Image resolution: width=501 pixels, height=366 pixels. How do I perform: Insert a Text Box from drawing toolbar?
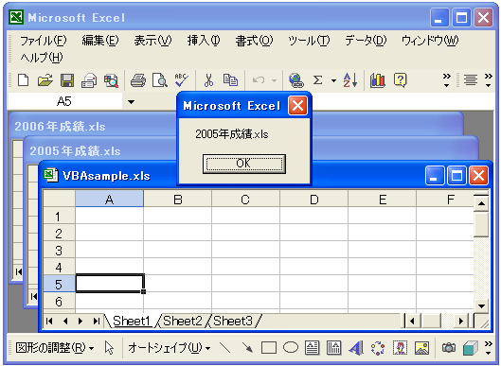tap(313, 348)
